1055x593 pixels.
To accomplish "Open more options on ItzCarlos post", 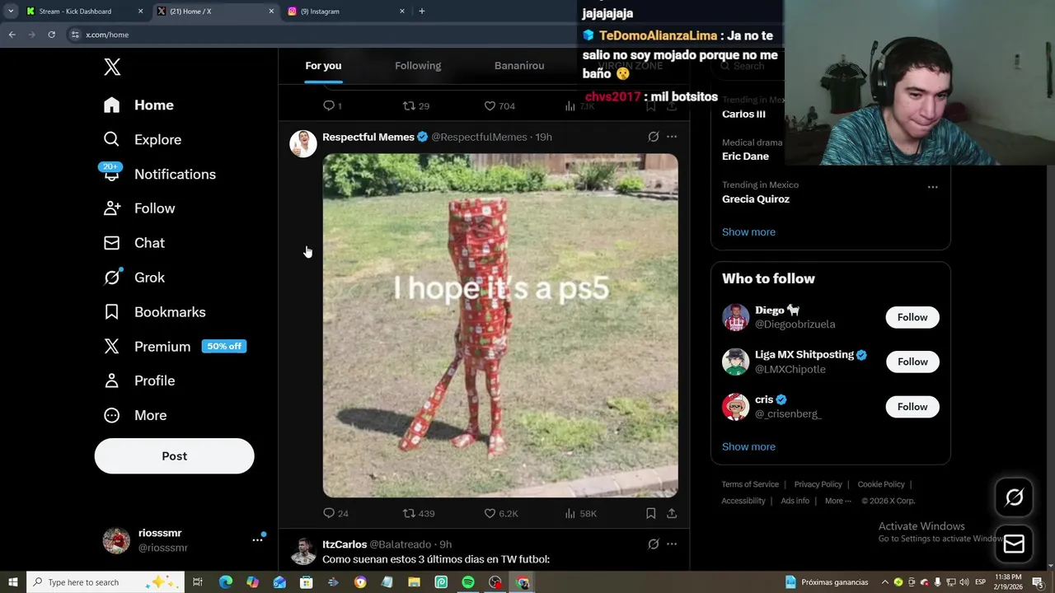I will click(x=672, y=544).
